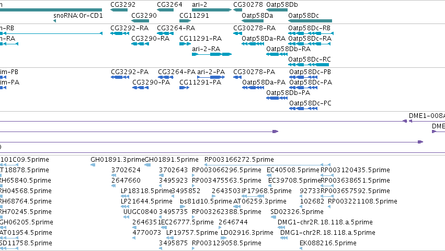Select the LD02916.3prime EST label
The image size is (445, 251).
click(247, 233)
